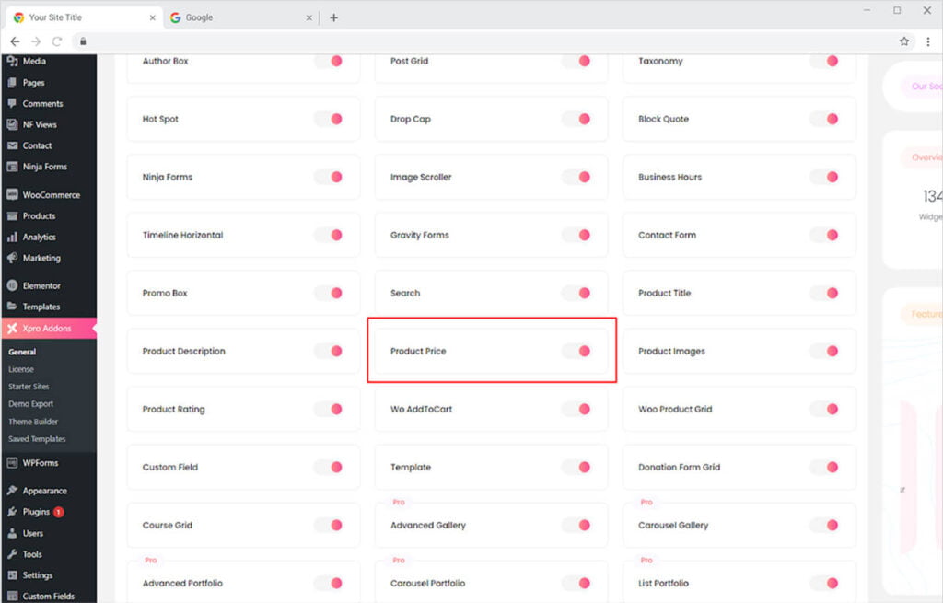Click the browser address bar
The width and height of the screenshot is (943, 603).
point(460,41)
